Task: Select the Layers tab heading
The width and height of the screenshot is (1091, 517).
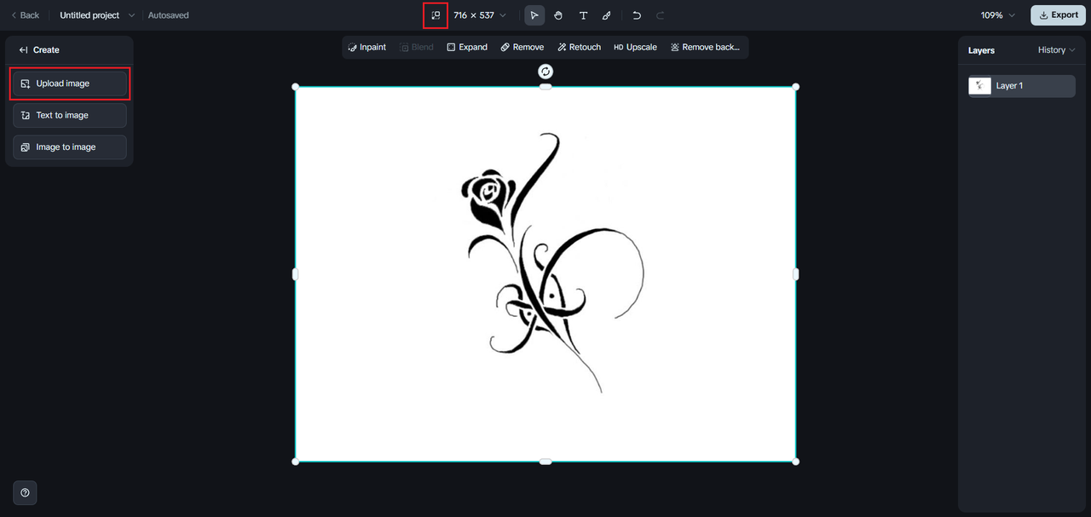Action: pos(981,50)
